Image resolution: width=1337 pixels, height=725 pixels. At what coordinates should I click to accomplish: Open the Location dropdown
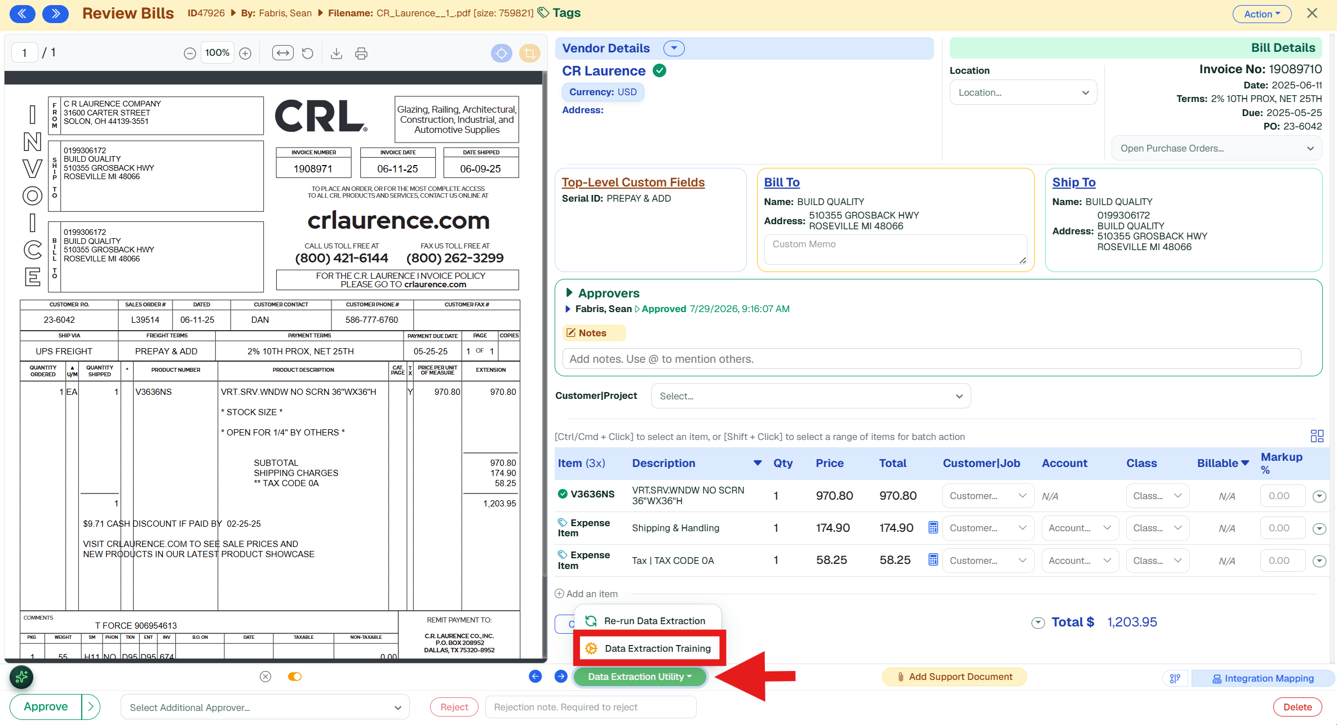coord(1023,92)
